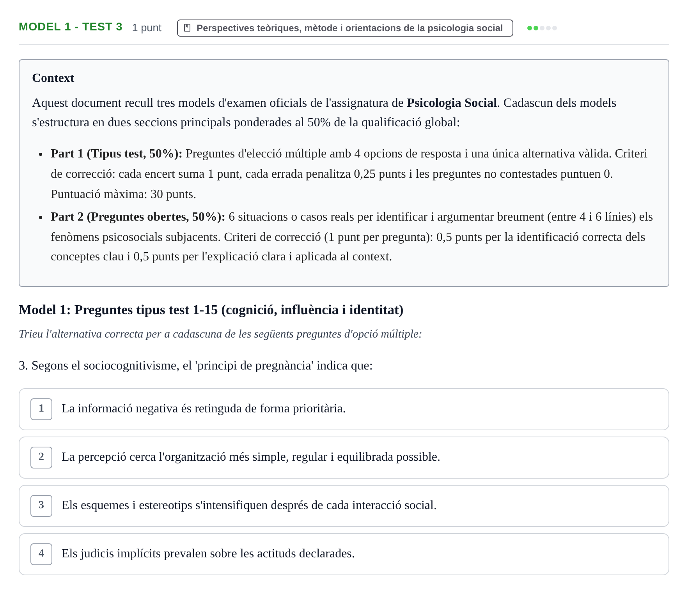This screenshot has height=594, width=688.
Task: Click the 'Context' box heading
Action: coord(53,78)
